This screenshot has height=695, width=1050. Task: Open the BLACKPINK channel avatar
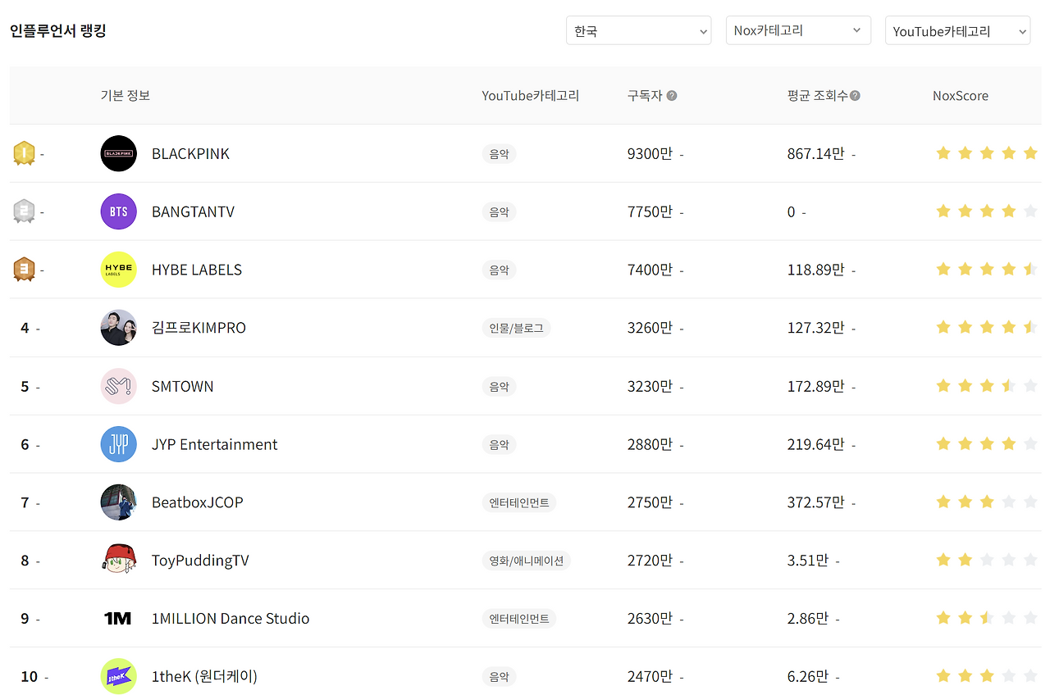[x=118, y=153]
